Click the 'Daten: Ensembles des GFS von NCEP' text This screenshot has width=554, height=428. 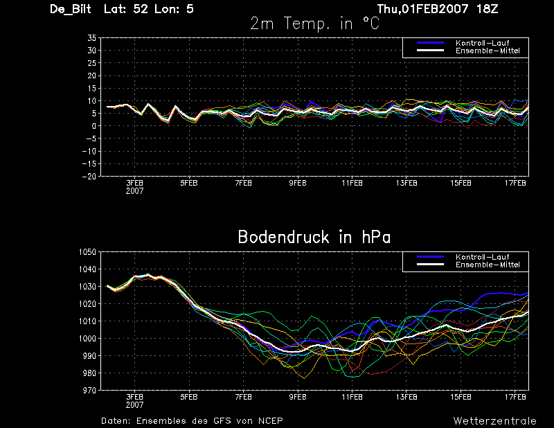pos(192,420)
